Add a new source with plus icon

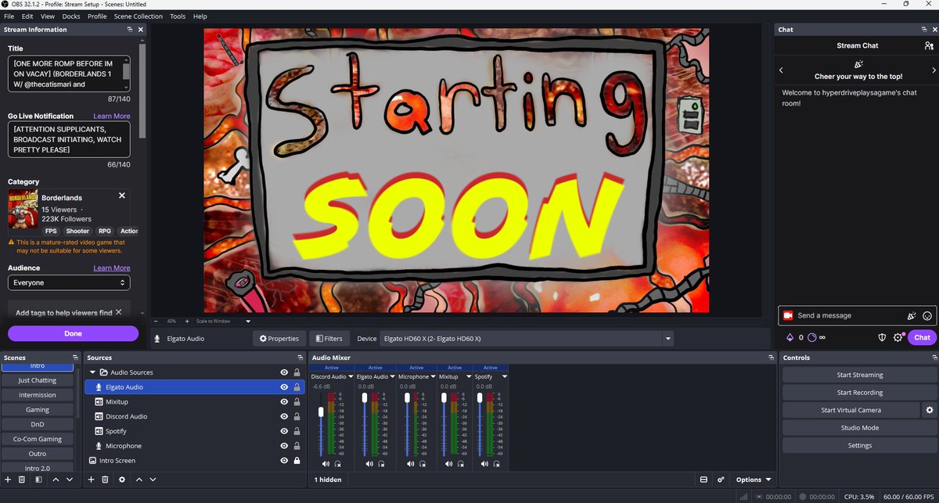[x=91, y=479]
